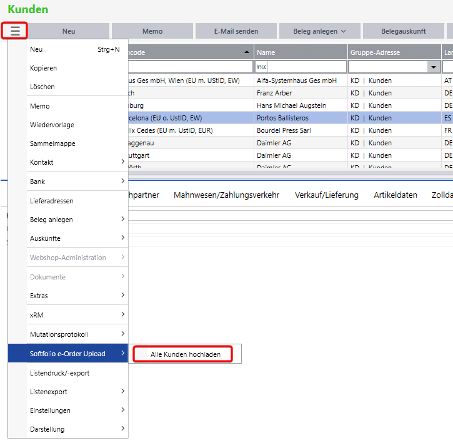453x441 pixels.
Task: Expand the Kontakt submenu
Action: click(x=67, y=162)
